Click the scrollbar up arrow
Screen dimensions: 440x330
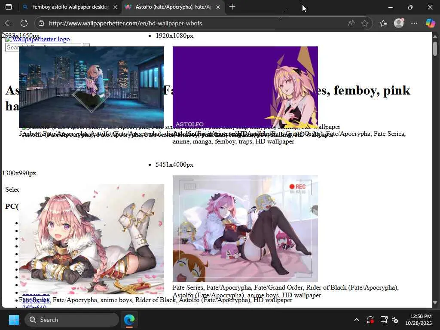[435, 37]
